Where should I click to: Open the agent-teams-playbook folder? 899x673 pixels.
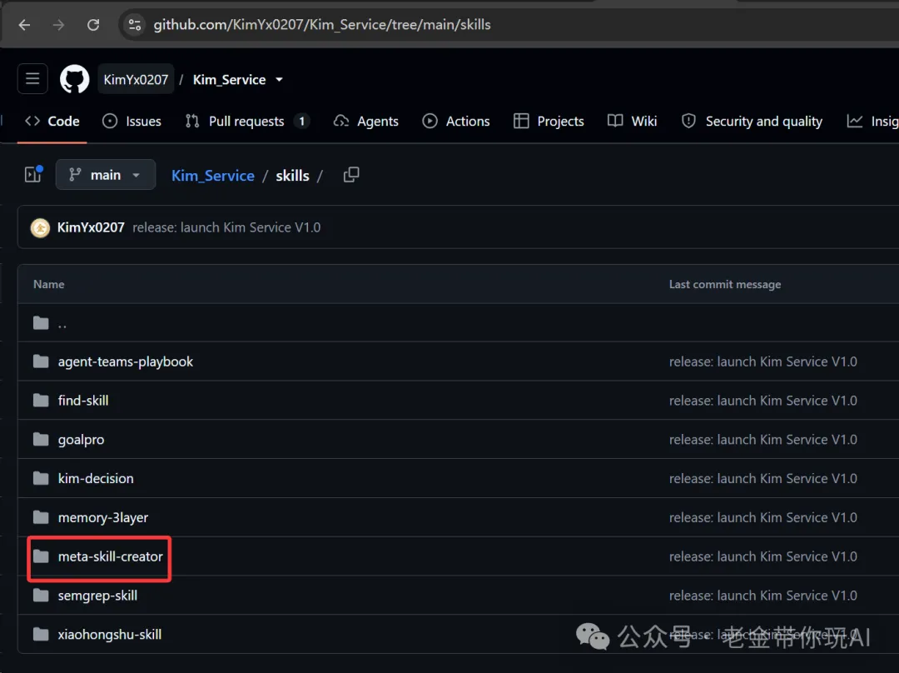pyautogui.click(x=126, y=361)
